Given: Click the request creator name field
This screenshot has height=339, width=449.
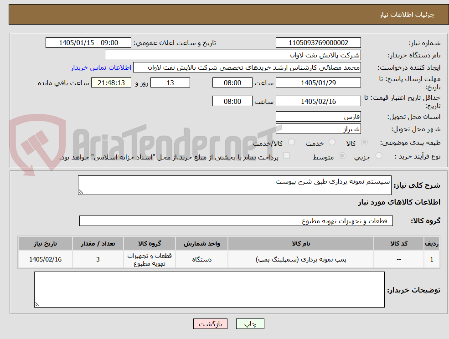Looking at the screenshot, I should pos(247,67).
